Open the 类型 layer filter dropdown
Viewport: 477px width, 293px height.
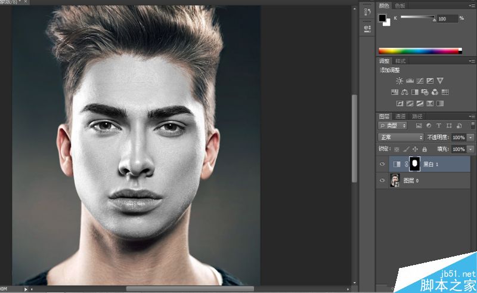click(x=392, y=125)
